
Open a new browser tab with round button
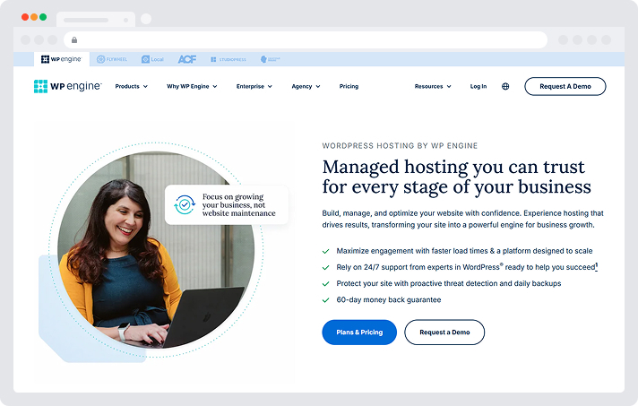(146, 19)
